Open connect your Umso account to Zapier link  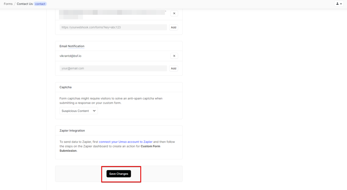(x=125, y=142)
